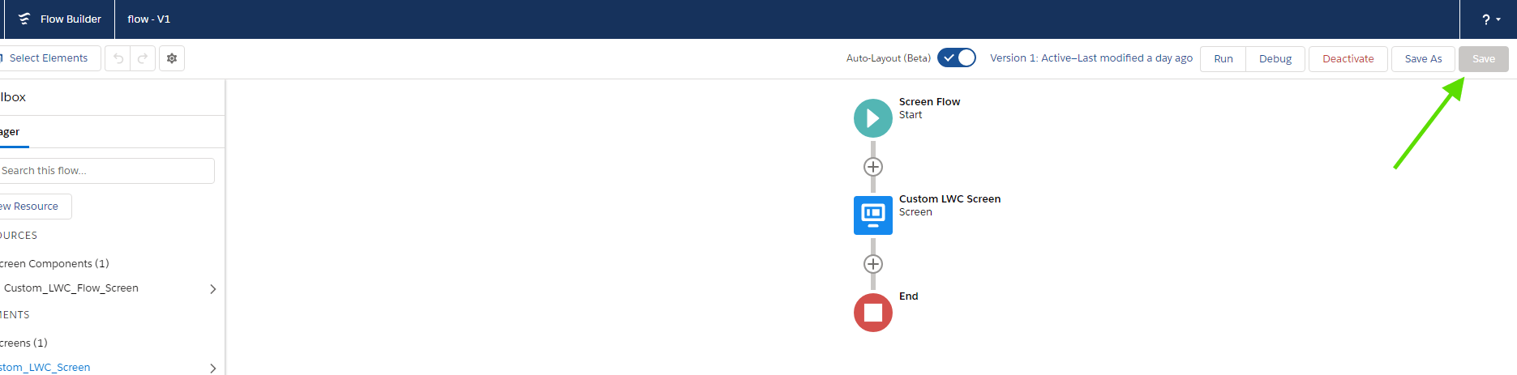The width and height of the screenshot is (1517, 375).
Task: Select the Custom LWC Screen element icon
Action: (x=872, y=215)
